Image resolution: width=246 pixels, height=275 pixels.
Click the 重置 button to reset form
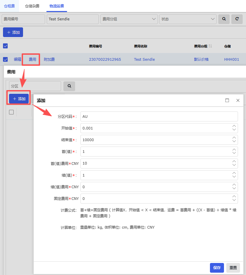[233, 268]
